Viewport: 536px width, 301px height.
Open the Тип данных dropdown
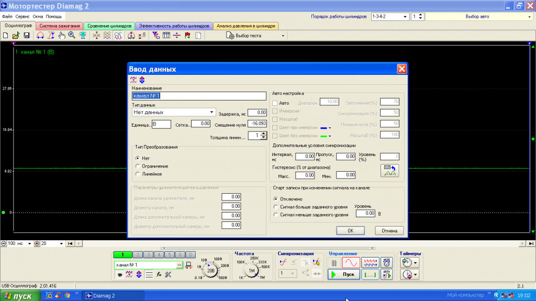[211, 112]
